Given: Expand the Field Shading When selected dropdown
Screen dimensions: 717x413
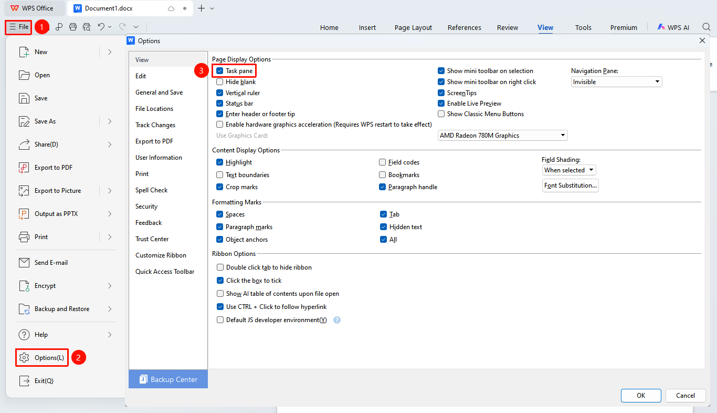Looking at the screenshot, I should [569, 170].
